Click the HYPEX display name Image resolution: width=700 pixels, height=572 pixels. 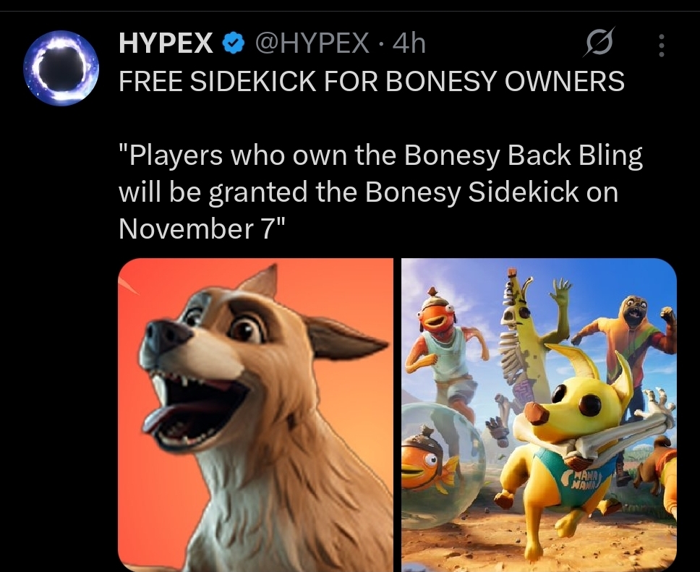pos(166,44)
